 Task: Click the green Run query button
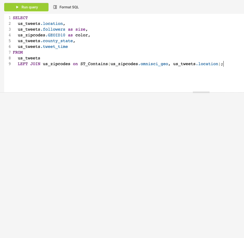[x=26, y=7]
